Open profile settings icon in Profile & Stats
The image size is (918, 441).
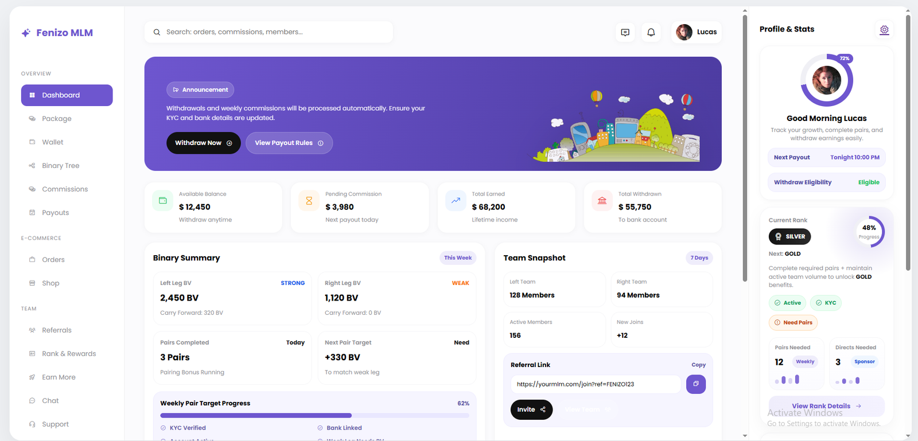(x=884, y=30)
